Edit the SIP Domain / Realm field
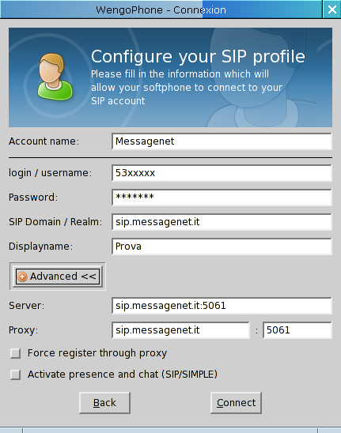 click(x=222, y=222)
